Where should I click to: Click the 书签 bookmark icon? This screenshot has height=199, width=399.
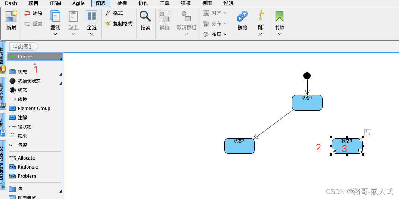[279, 16]
